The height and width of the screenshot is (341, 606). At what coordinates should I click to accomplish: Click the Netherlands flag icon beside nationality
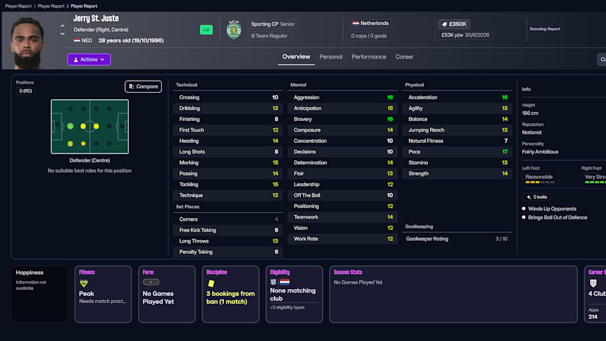point(355,23)
